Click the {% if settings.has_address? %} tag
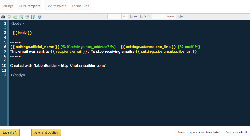This screenshot has width=250, height=136. [x=88, y=47]
